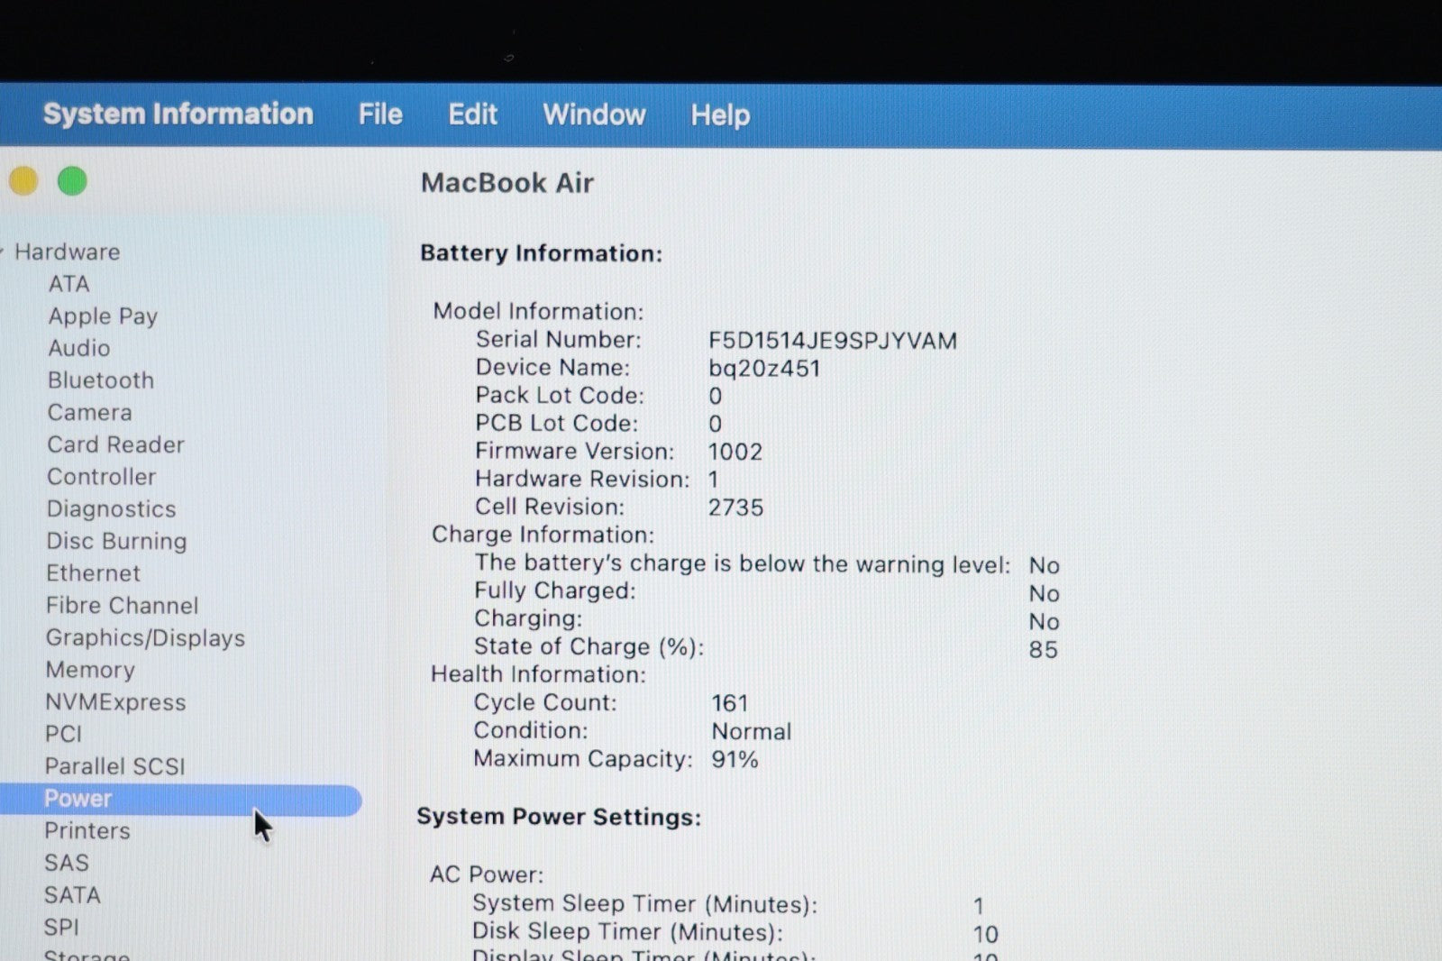Open the System Information menu

pyautogui.click(x=178, y=114)
